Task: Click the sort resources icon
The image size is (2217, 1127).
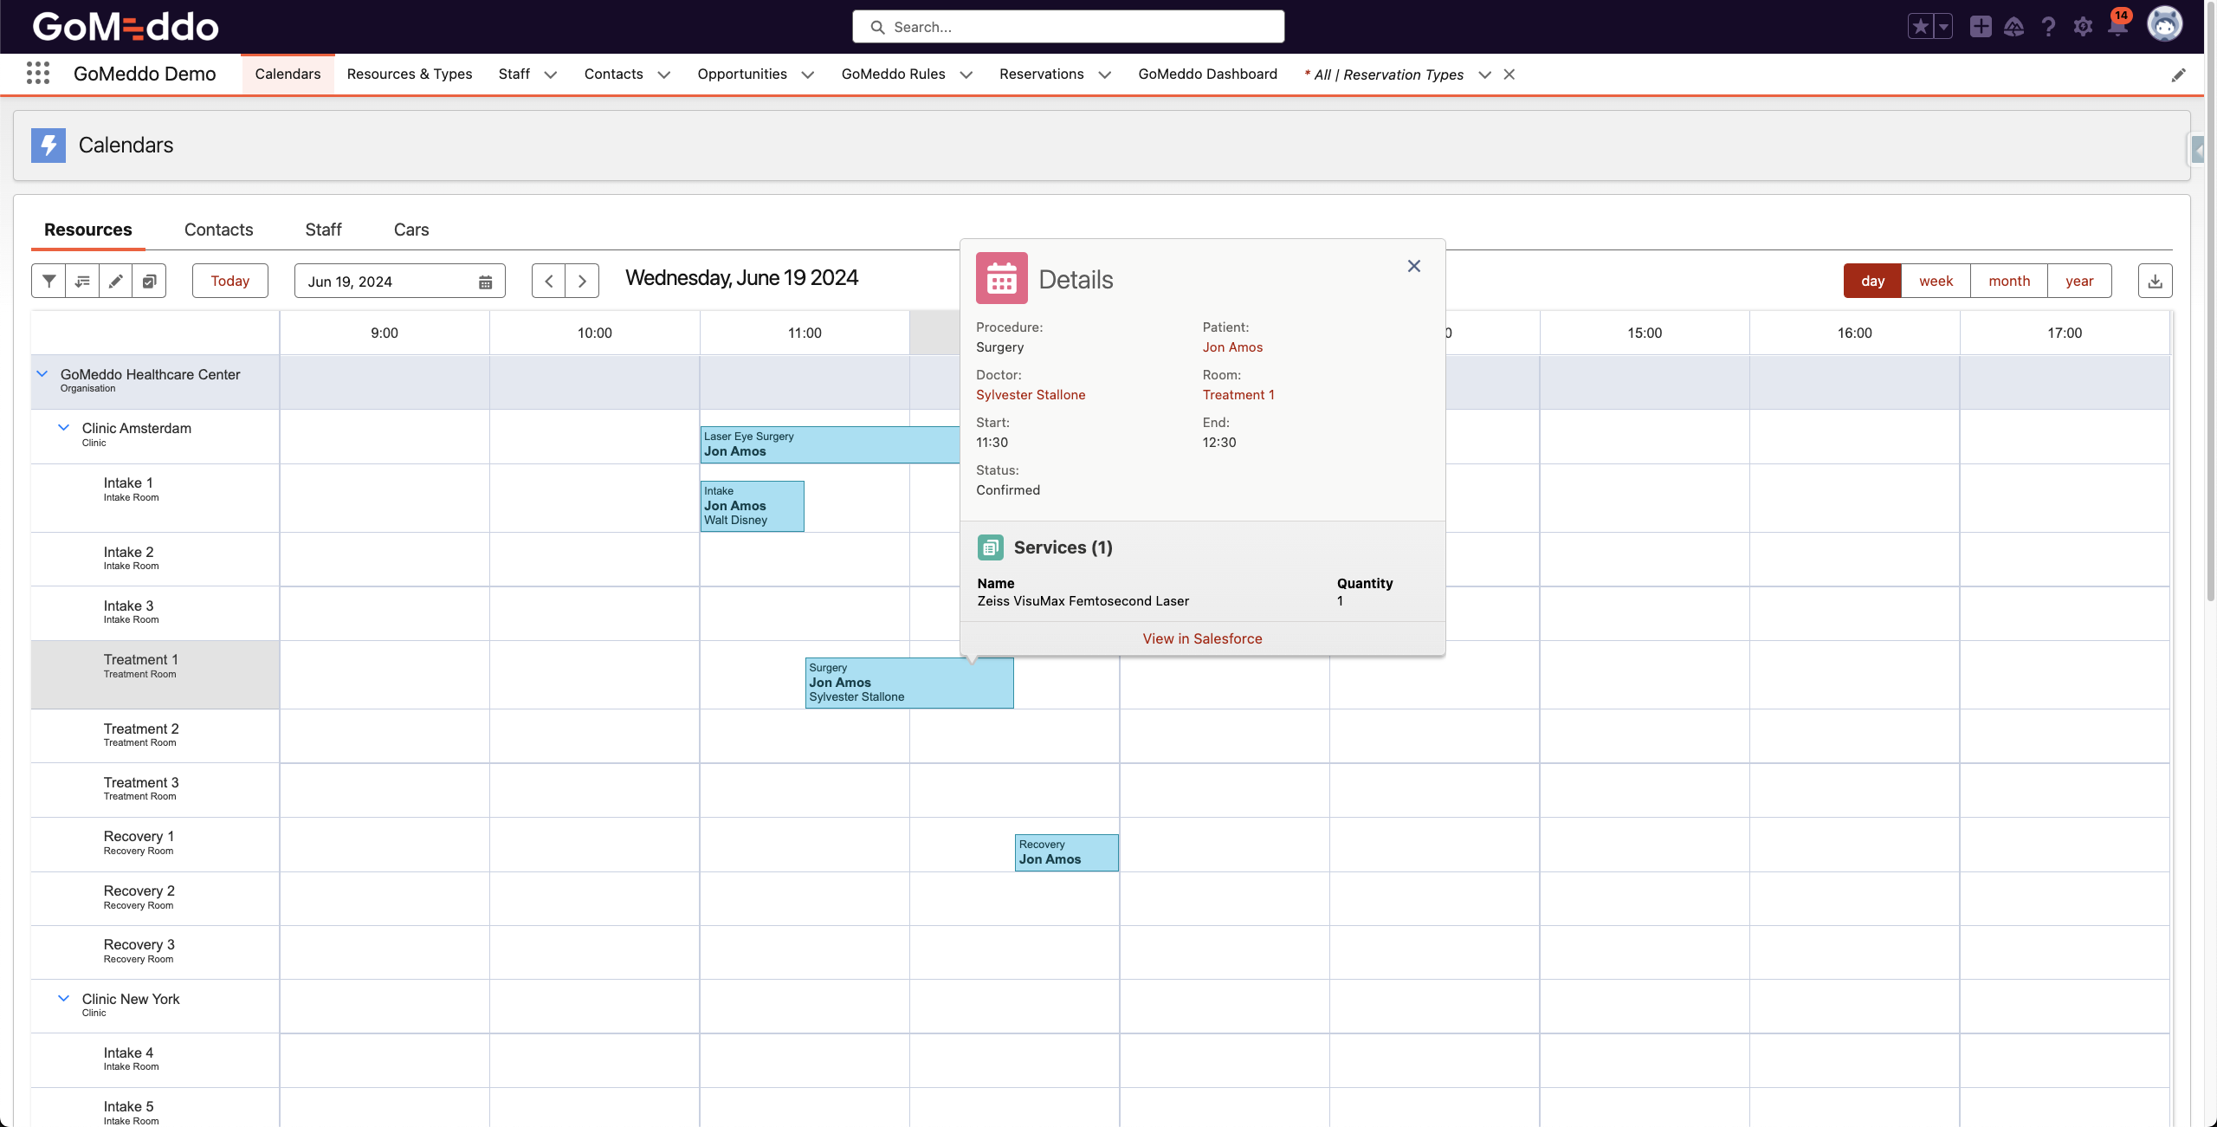Action: tap(82, 281)
